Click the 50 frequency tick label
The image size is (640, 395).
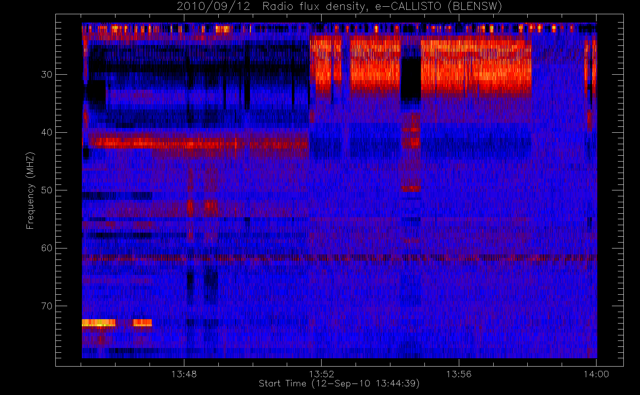47,190
